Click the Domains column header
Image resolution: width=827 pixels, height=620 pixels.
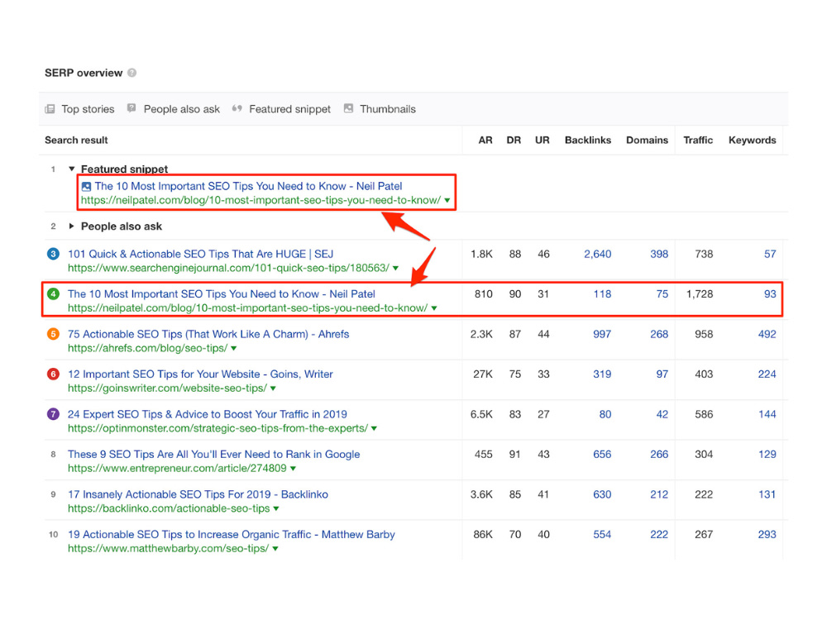tap(648, 141)
